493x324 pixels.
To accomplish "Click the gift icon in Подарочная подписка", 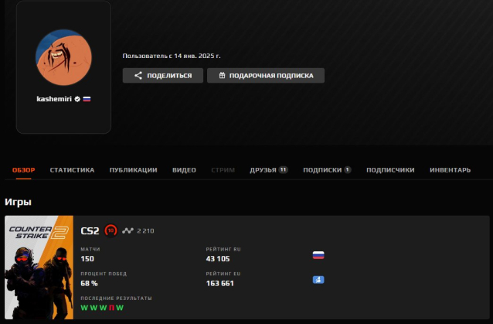I will pyautogui.click(x=222, y=76).
